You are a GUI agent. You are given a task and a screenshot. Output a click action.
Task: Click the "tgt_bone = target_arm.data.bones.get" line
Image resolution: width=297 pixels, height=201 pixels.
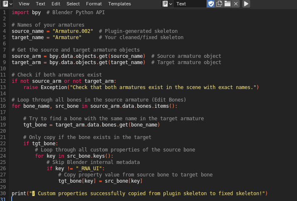[x=92, y=125]
